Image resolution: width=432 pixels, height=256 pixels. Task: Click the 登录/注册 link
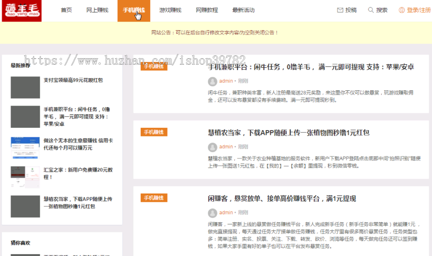pyautogui.click(x=419, y=10)
